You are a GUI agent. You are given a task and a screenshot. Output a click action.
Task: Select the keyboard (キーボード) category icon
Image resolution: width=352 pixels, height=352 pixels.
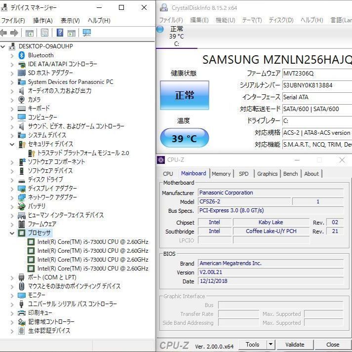pos(22,109)
